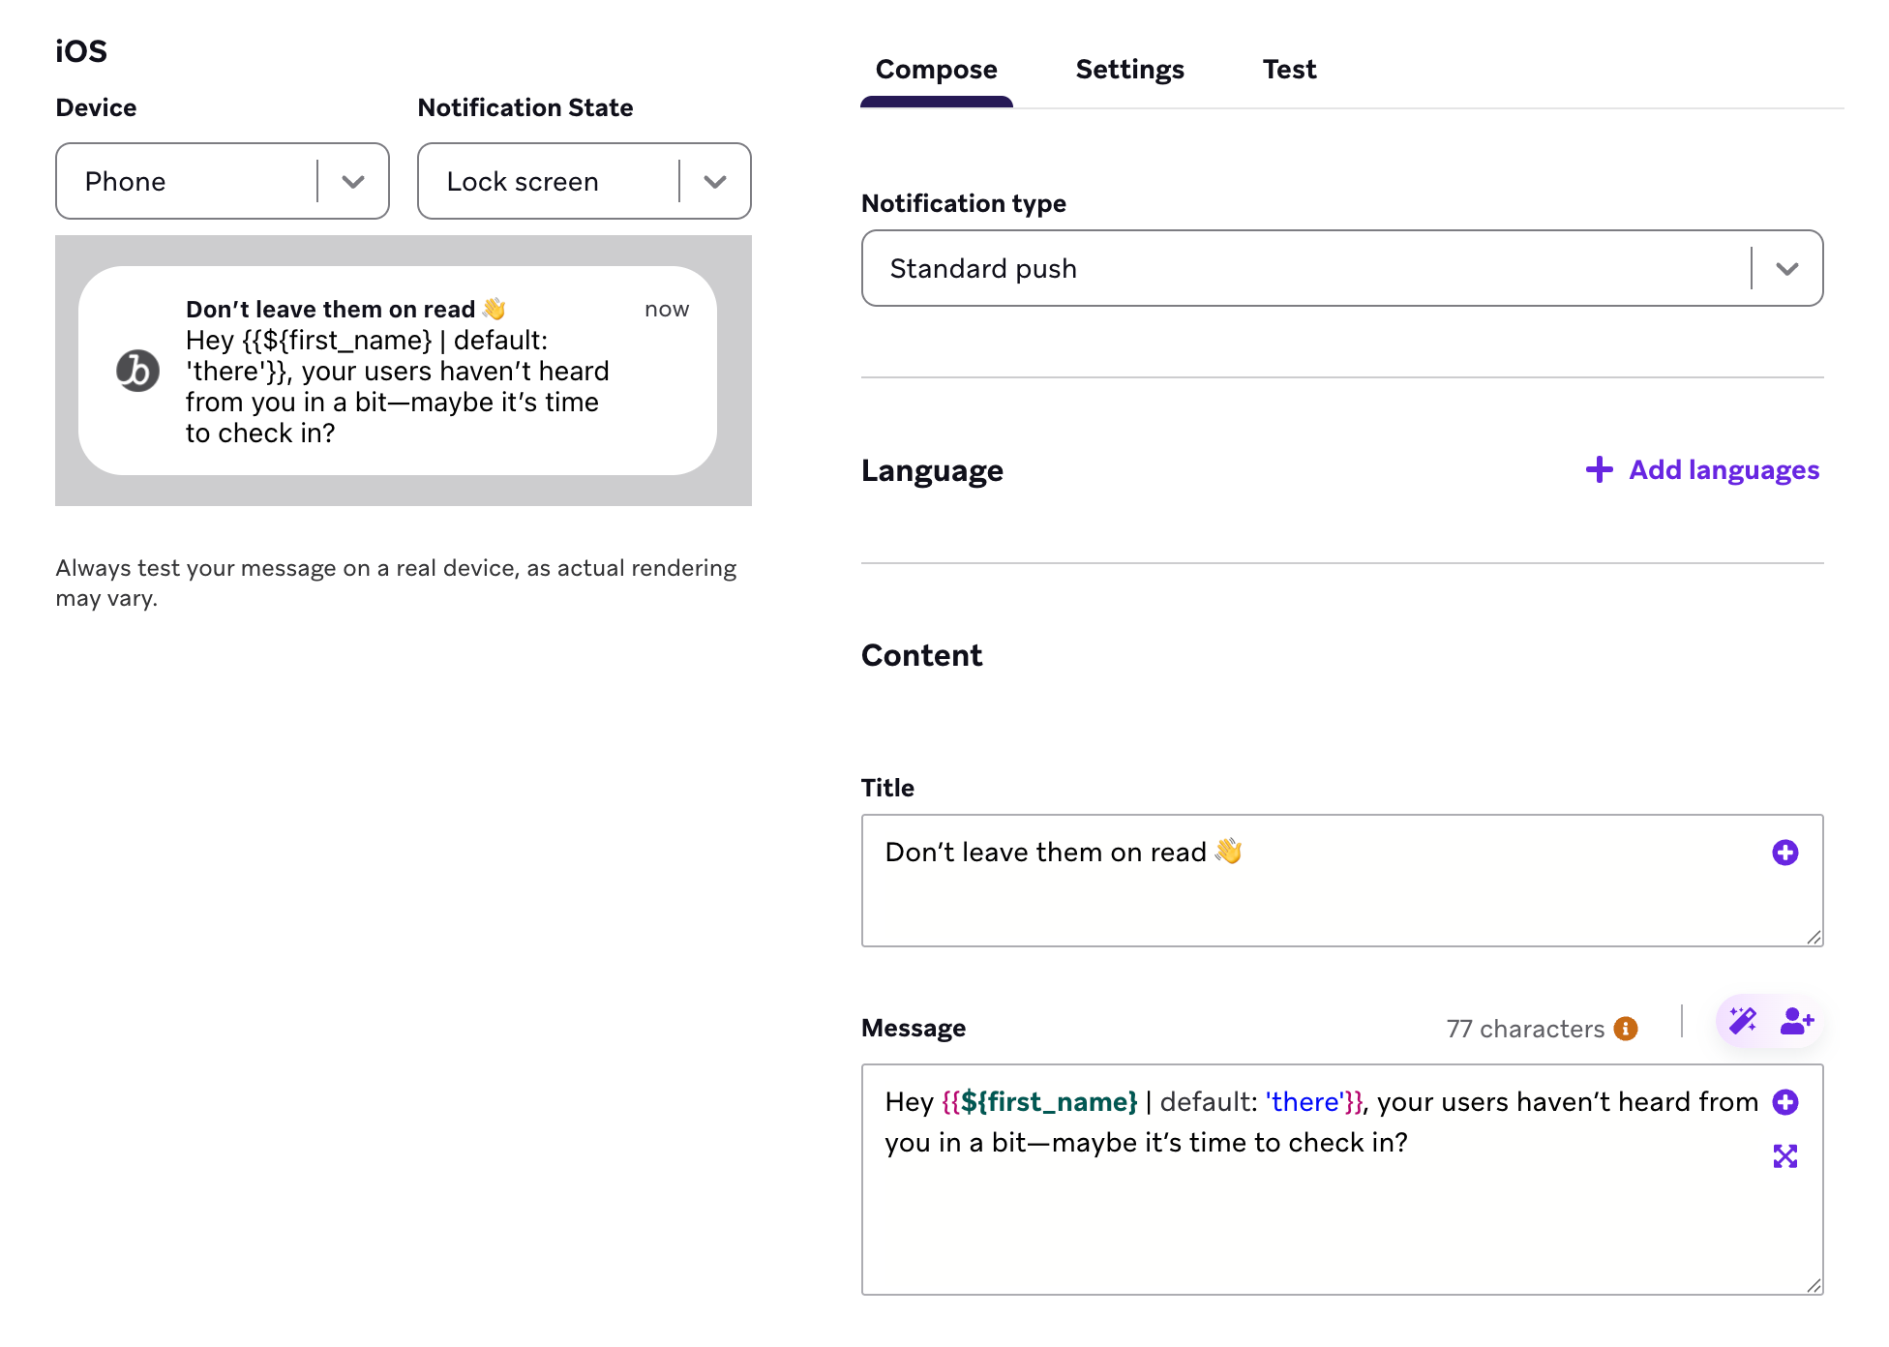Click the character count info icon
Screen dimensions: 1889x1347
pyautogui.click(x=1625, y=1029)
